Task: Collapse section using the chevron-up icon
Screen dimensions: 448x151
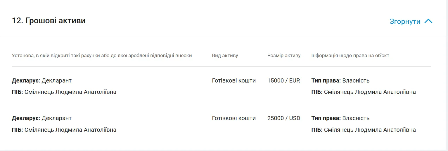Action: tap(428, 21)
